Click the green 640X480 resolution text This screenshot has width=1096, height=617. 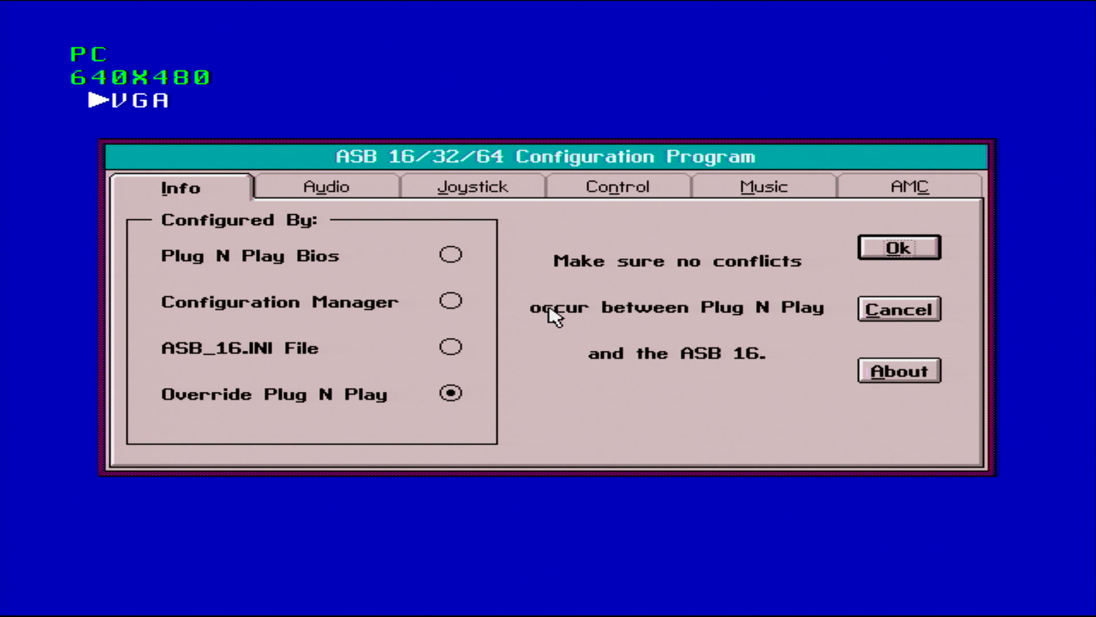point(140,77)
